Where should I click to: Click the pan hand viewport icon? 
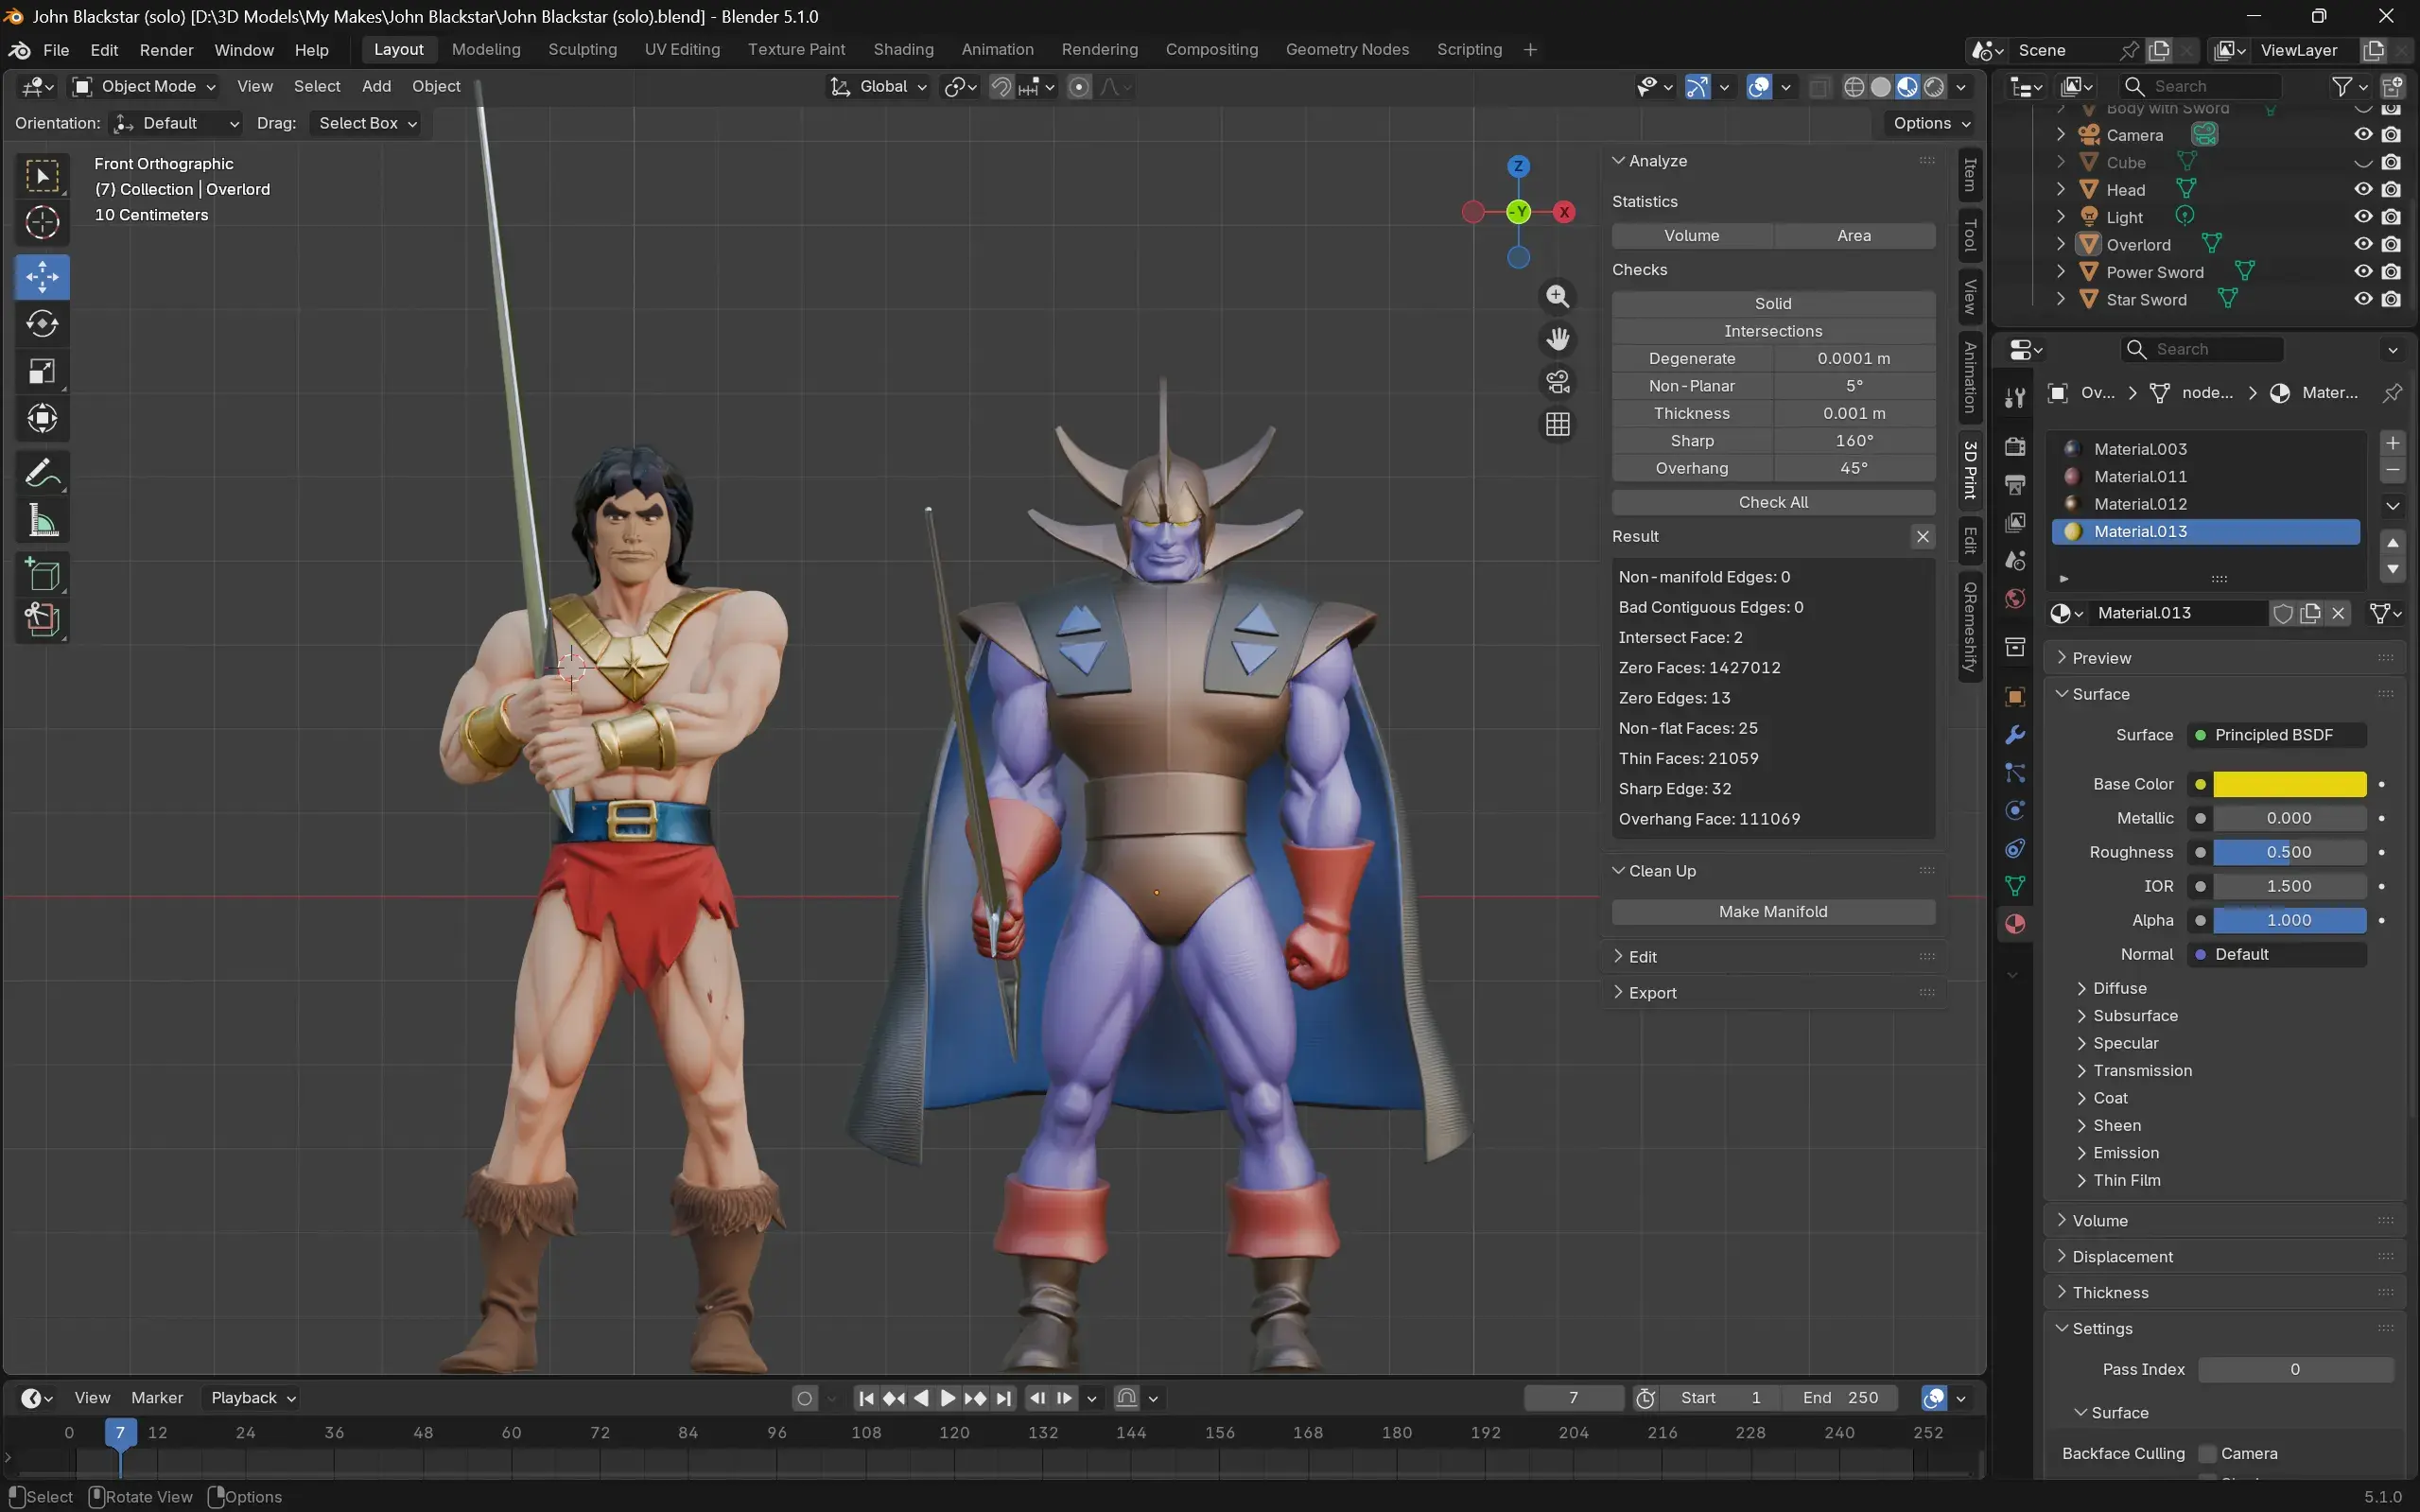(1558, 339)
